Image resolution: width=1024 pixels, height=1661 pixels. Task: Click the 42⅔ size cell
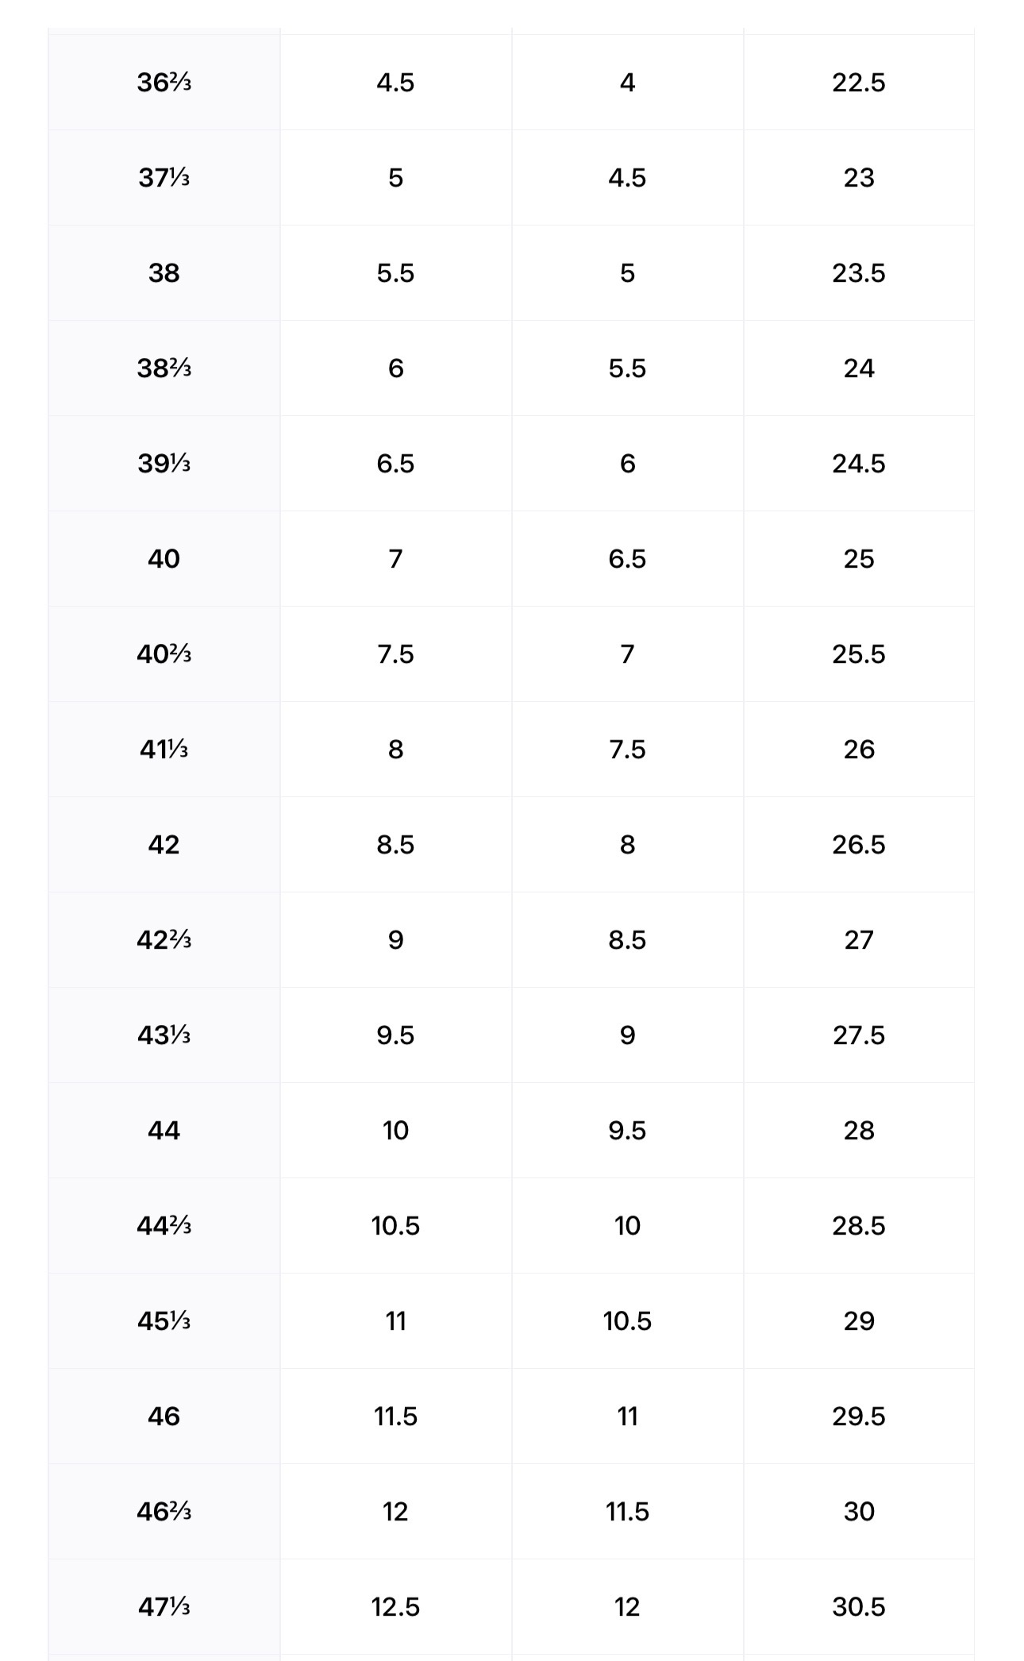coord(164,940)
